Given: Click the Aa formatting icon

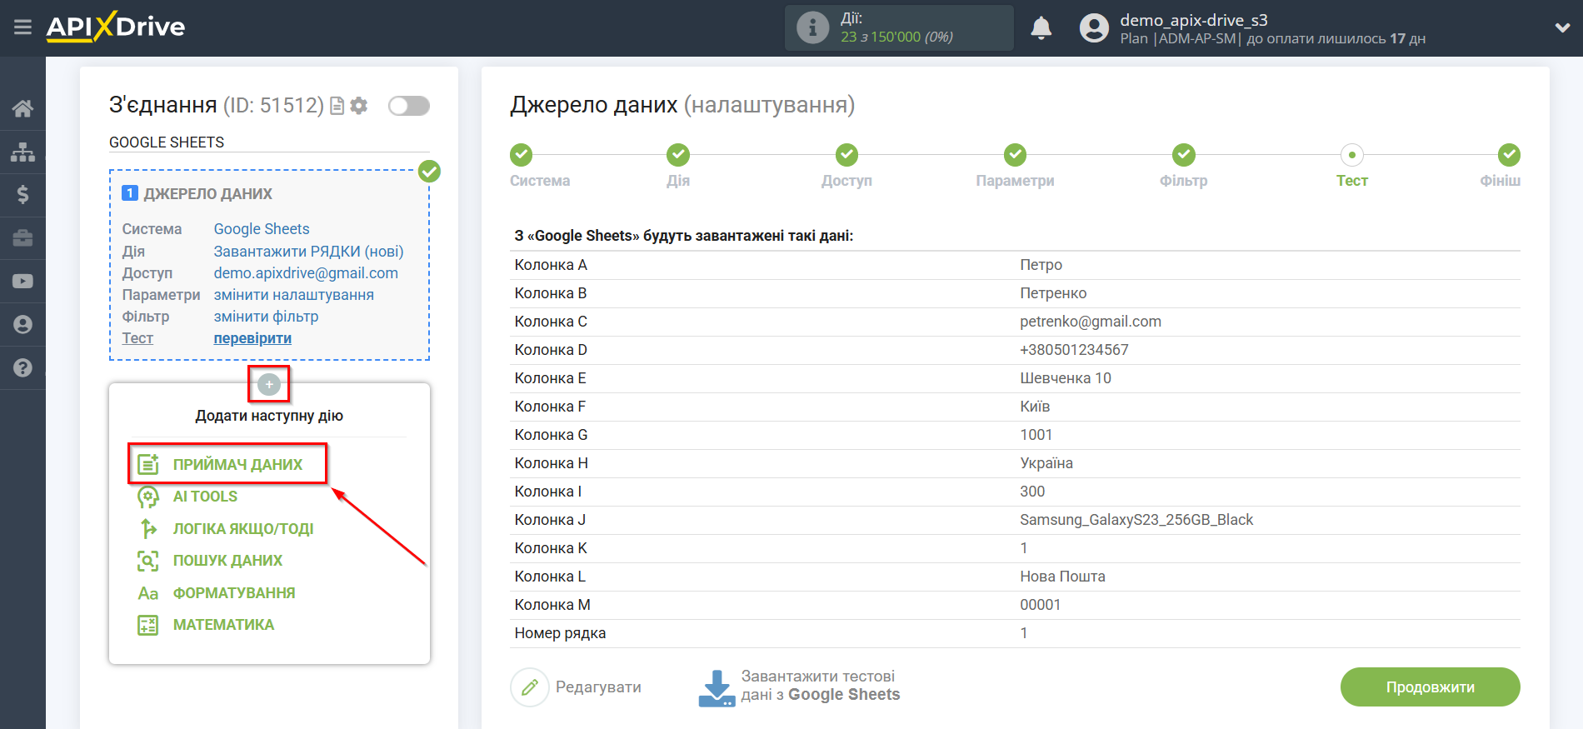Looking at the screenshot, I should pos(148,593).
